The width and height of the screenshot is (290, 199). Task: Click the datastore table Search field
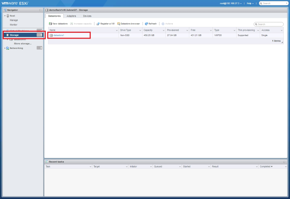(x=268, y=24)
